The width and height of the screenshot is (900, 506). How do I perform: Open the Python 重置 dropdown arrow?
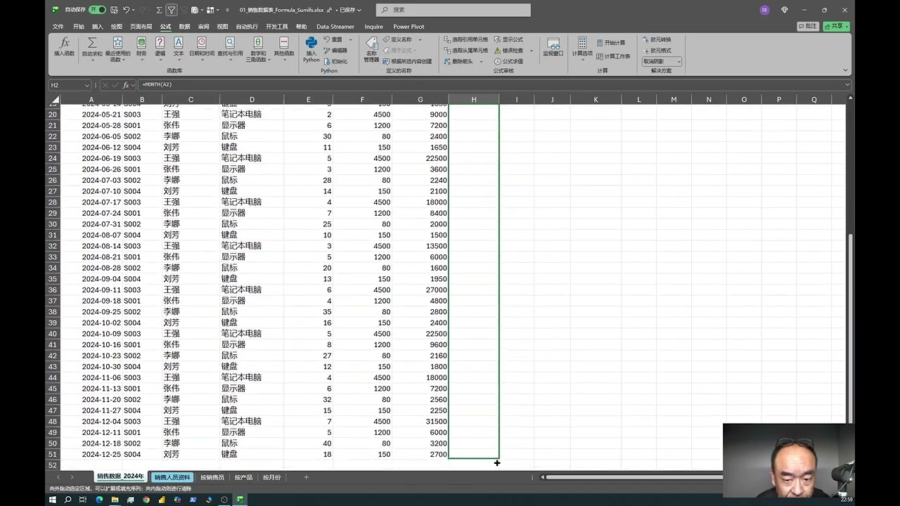tap(350, 39)
